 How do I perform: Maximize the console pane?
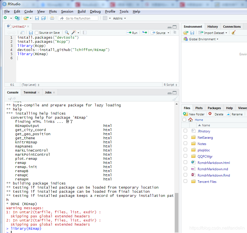175,93
